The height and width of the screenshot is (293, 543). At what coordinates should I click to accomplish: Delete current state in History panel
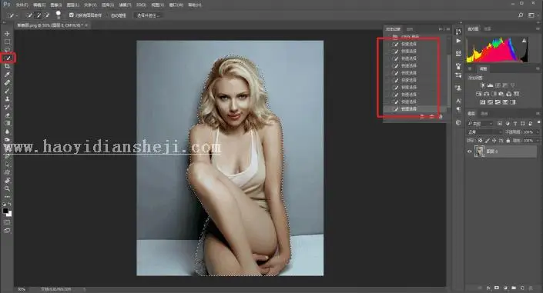coord(441,117)
